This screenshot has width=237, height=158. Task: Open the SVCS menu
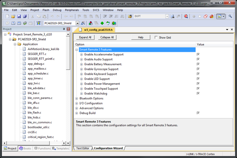[x=96, y=10]
